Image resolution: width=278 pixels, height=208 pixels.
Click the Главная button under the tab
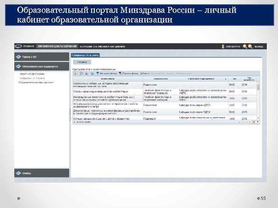(82, 62)
